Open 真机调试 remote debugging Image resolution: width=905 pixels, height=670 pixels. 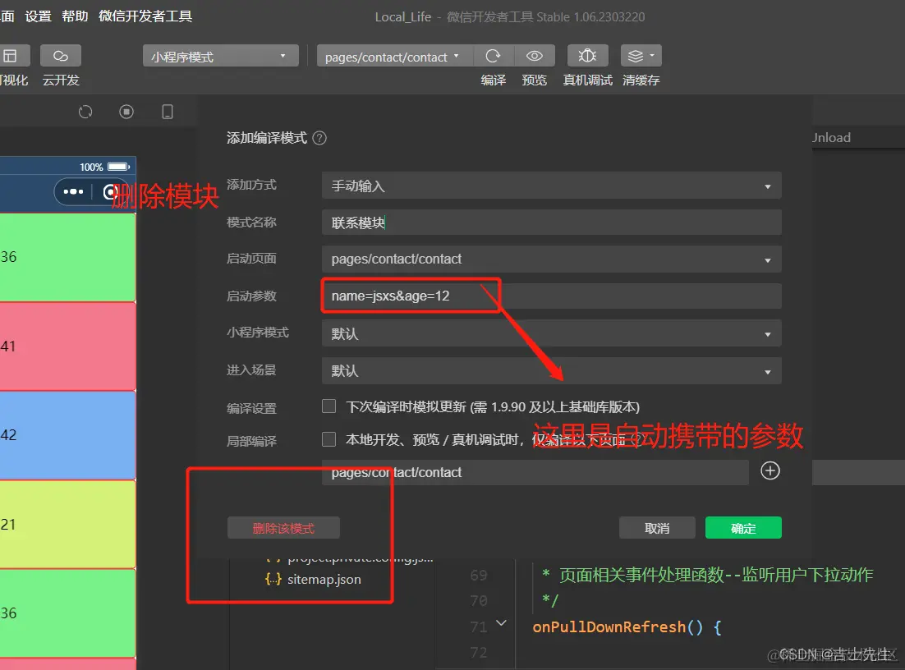[x=586, y=56]
